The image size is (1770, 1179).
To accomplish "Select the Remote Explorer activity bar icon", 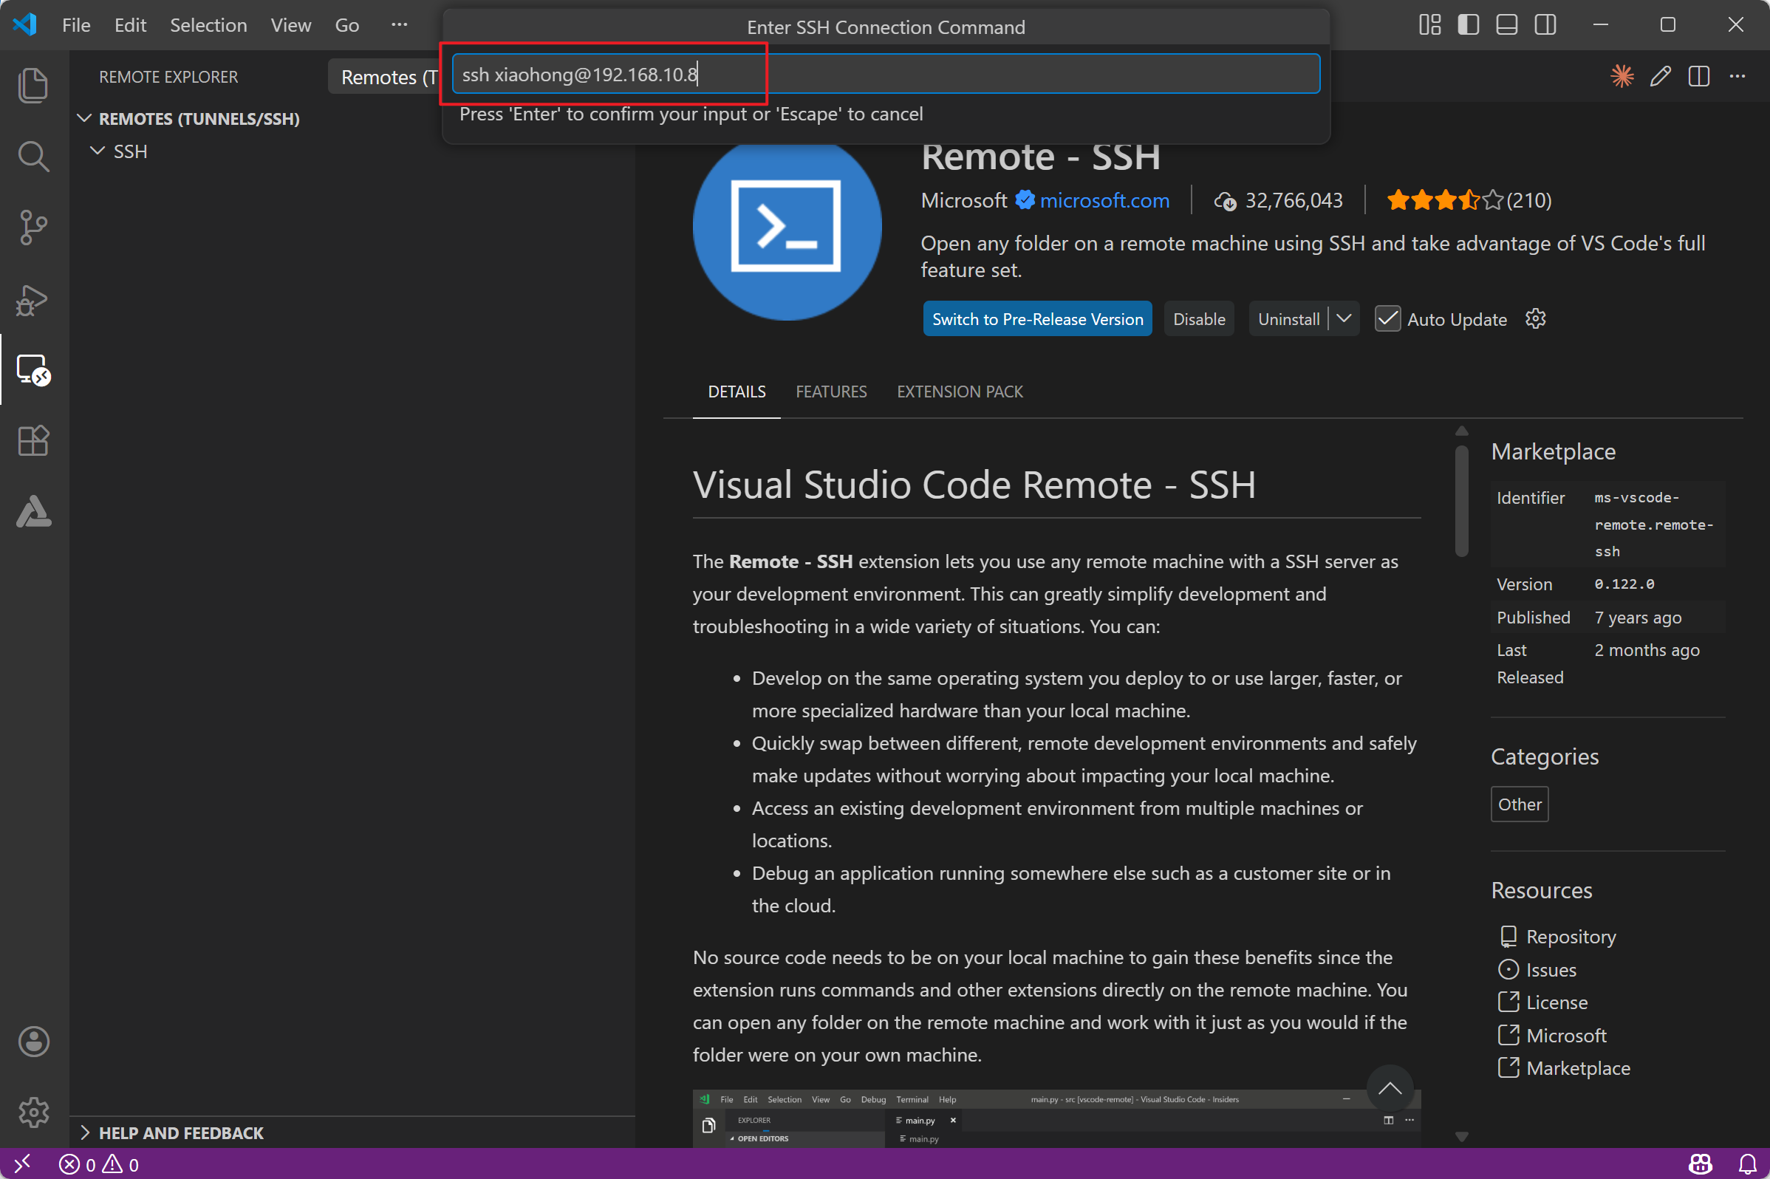I will click(x=33, y=370).
